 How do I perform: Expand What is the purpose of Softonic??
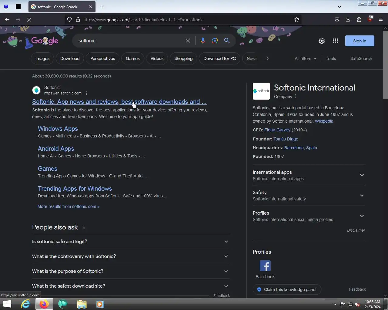[131, 271]
